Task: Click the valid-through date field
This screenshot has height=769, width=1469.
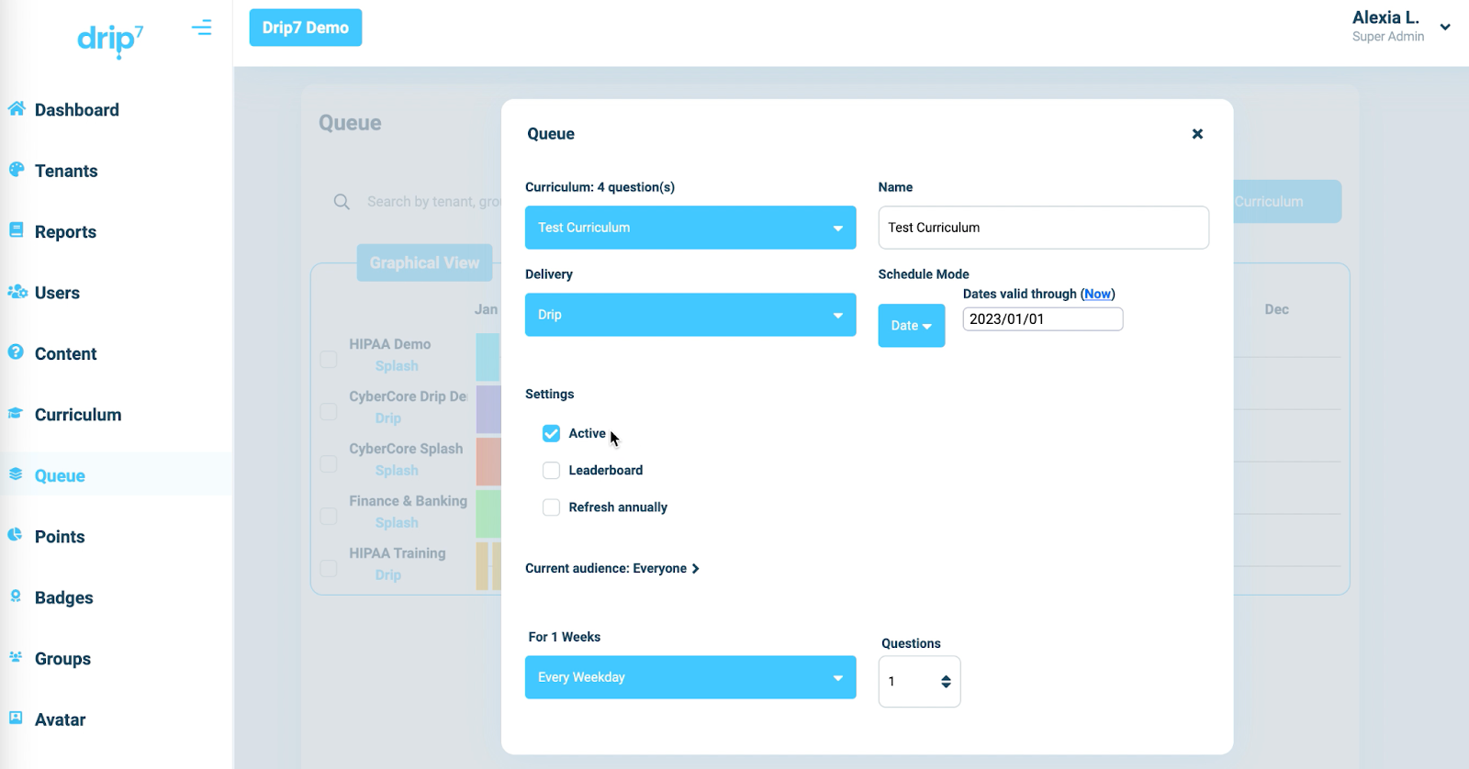Action: [x=1042, y=318]
